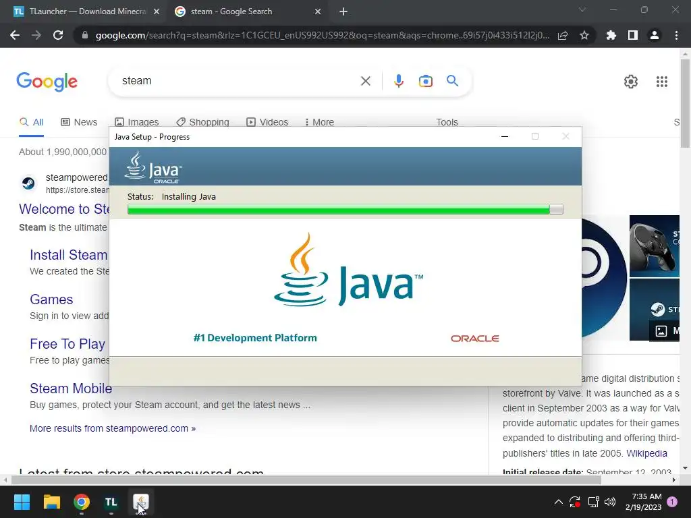Click the sync tray icon with red dot
Image resolution: width=691 pixels, height=518 pixels.
click(x=575, y=502)
